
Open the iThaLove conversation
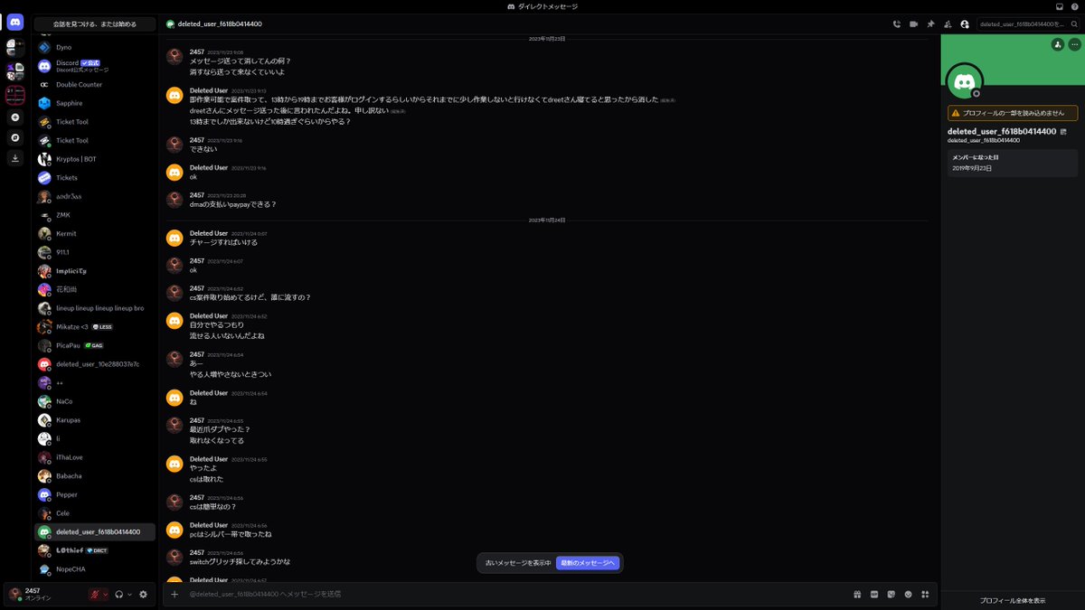coord(95,457)
